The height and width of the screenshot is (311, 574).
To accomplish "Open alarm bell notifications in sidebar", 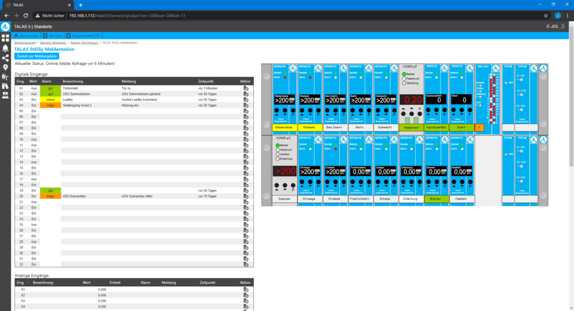I will (5, 48).
